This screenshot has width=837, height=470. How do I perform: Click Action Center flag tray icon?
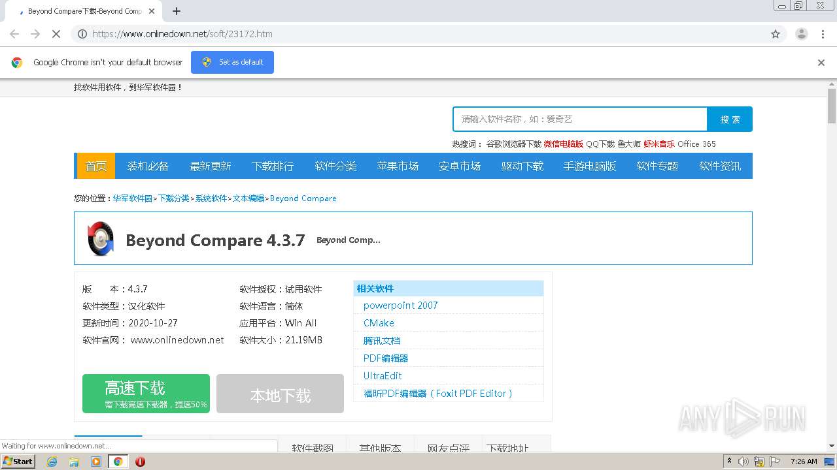(x=774, y=462)
